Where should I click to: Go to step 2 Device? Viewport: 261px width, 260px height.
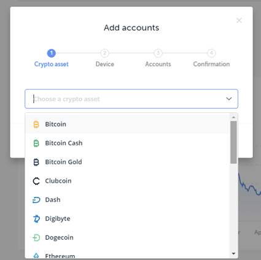pyautogui.click(x=104, y=58)
